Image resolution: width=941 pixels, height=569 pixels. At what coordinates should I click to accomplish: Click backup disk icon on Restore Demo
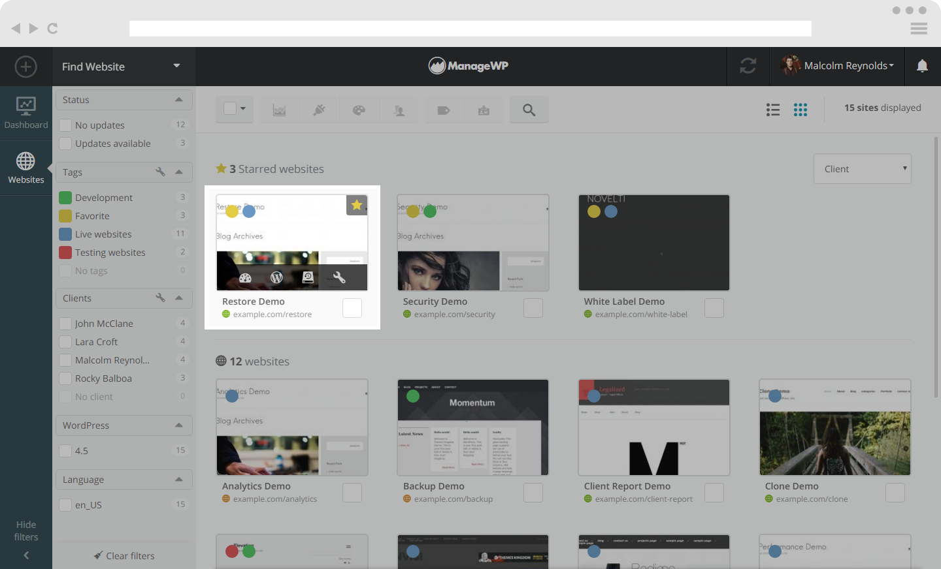pyautogui.click(x=308, y=277)
